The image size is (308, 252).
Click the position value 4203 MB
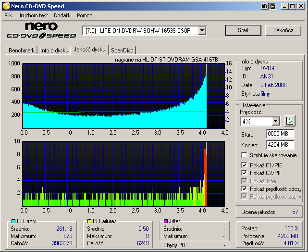tap(288, 236)
